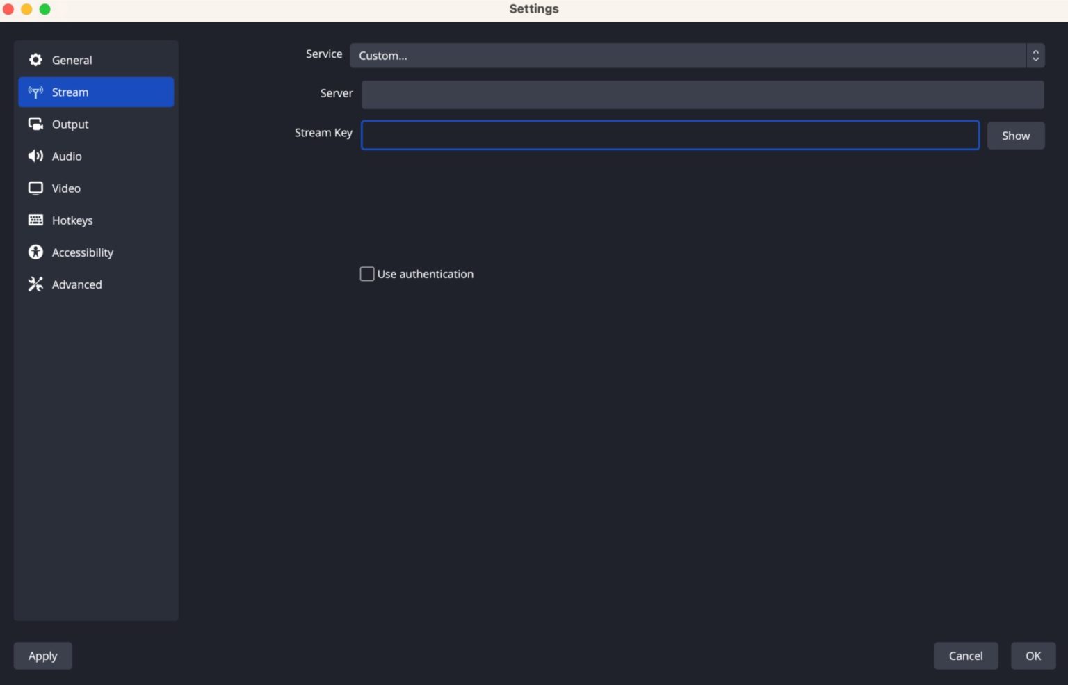Open Output settings via its icon

pyautogui.click(x=35, y=124)
